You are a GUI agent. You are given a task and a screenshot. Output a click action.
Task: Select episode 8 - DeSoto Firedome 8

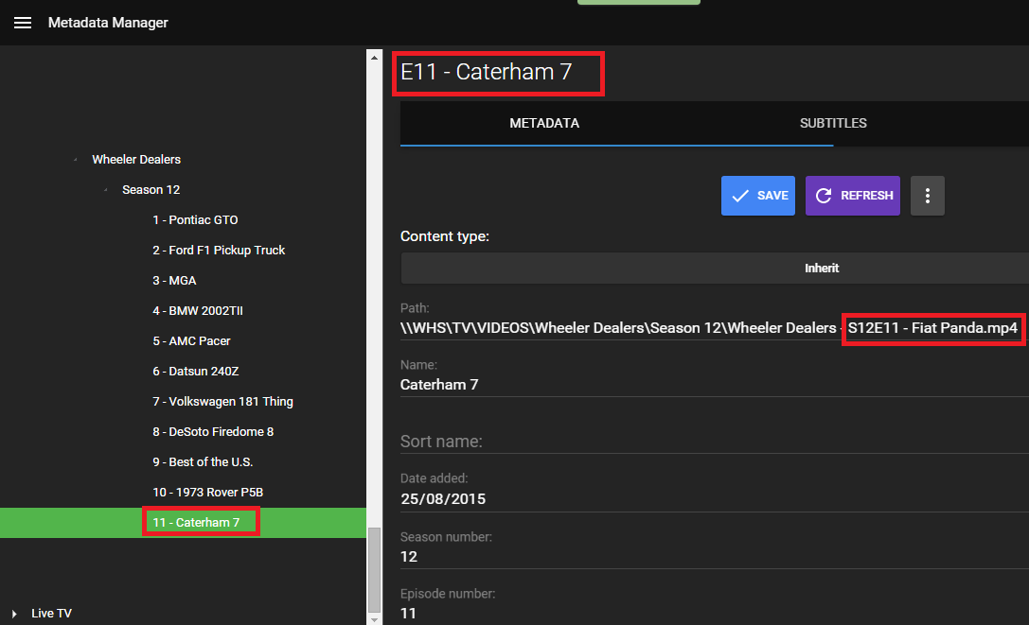click(x=213, y=431)
